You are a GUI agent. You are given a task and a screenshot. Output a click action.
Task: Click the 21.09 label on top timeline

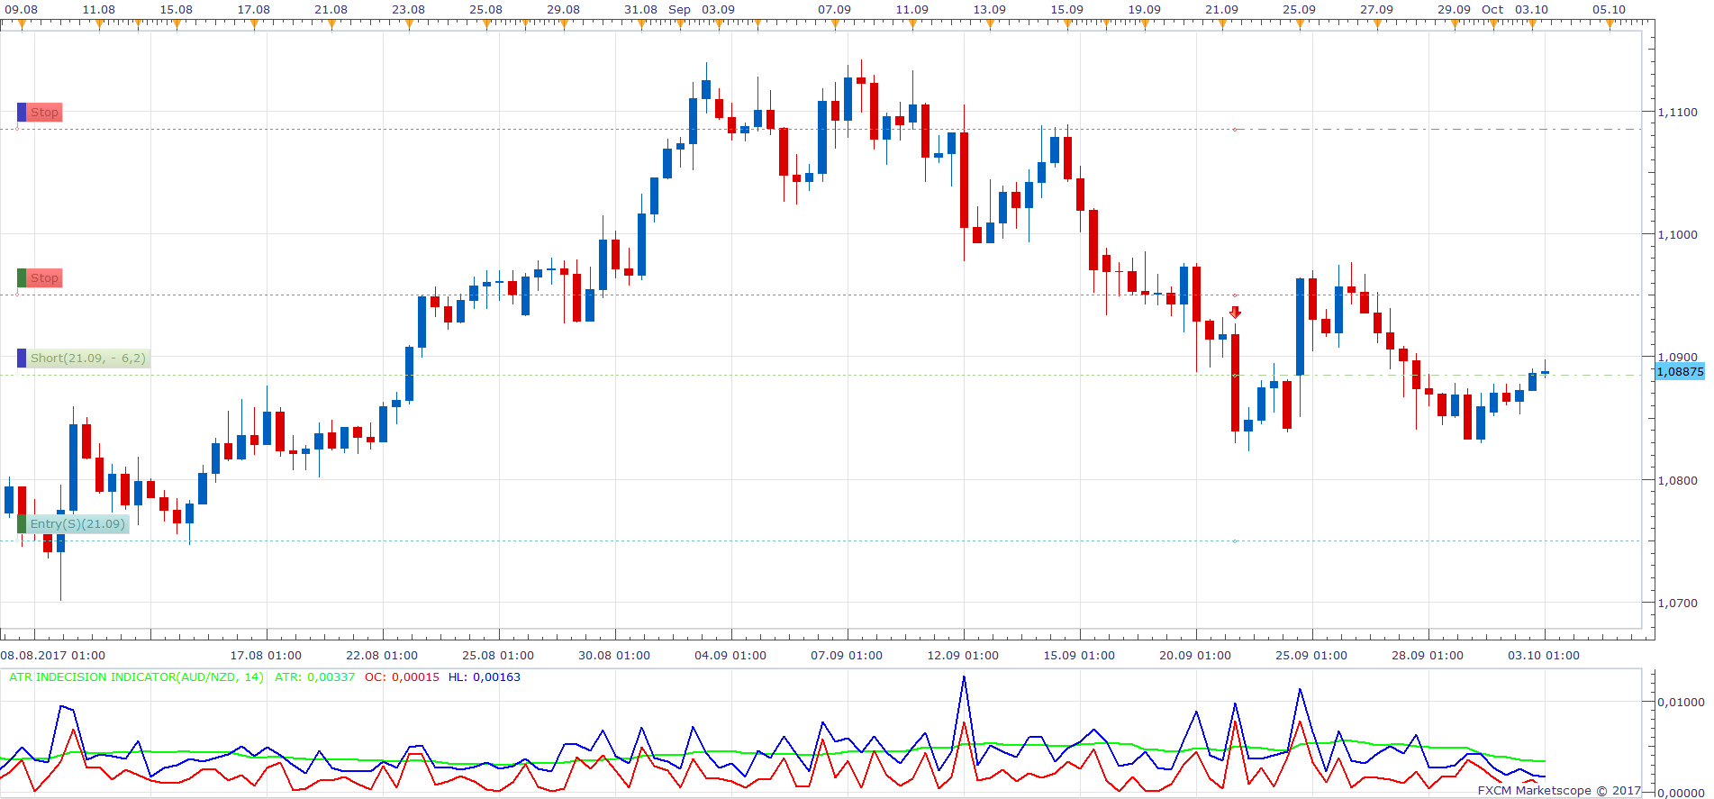[1221, 10]
